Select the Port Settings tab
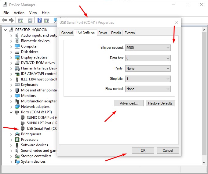The width and height of the screenshot is (208, 174). [x=86, y=32]
